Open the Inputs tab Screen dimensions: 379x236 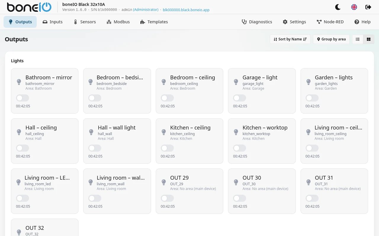52,22
